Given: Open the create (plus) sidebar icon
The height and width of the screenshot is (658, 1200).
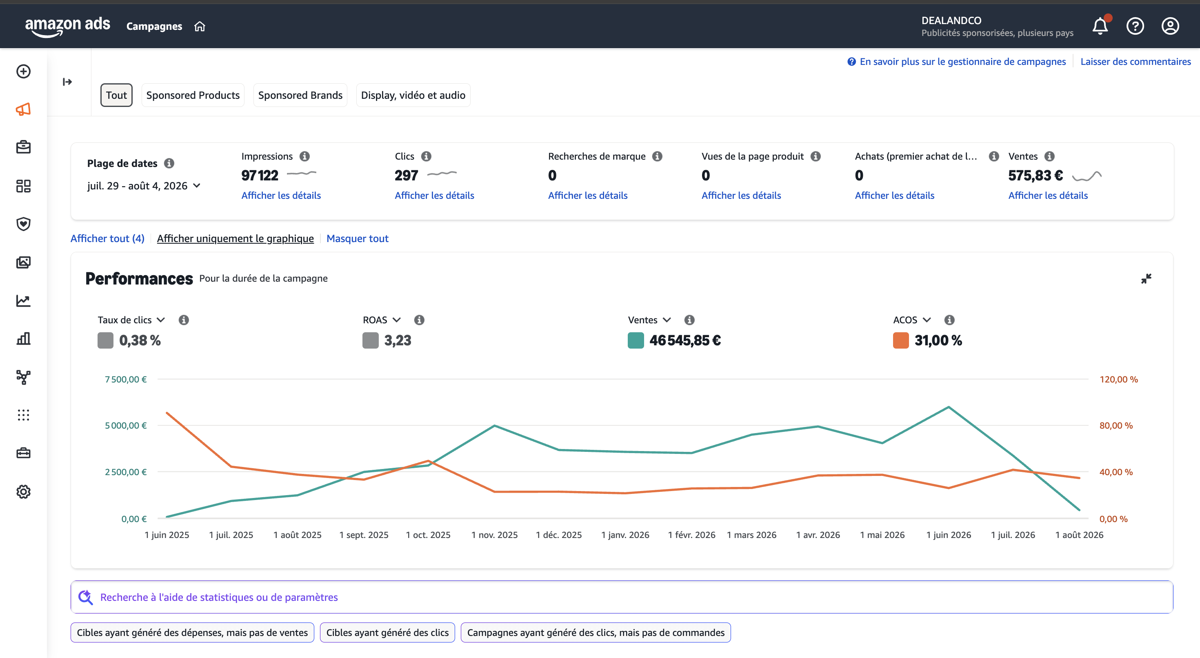Looking at the screenshot, I should [23, 71].
